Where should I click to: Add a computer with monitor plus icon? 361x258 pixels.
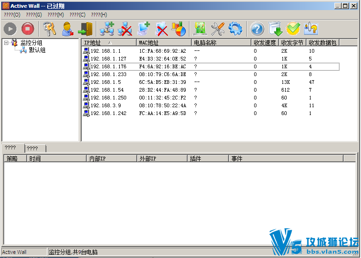click(144, 29)
